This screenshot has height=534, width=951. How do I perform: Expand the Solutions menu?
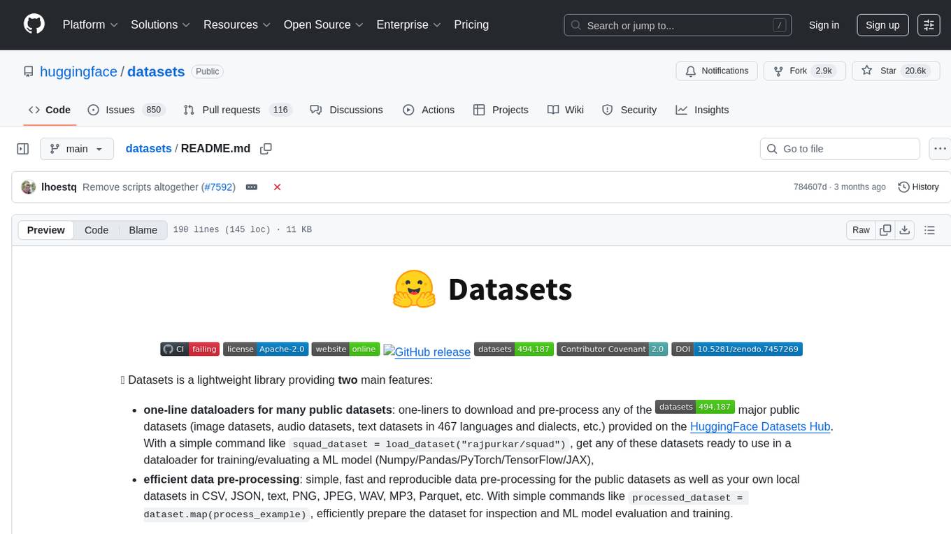click(161, 24)
